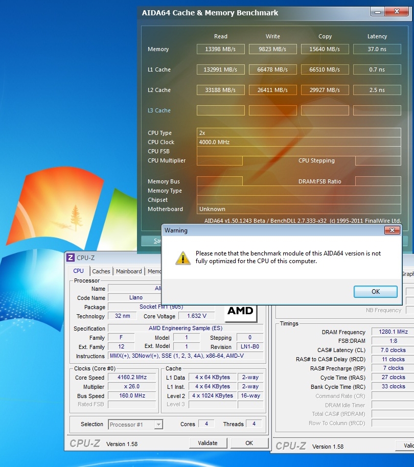Click CAS# Latency value 7.0 clocks
Screen dimensions: 414x467
393,351
